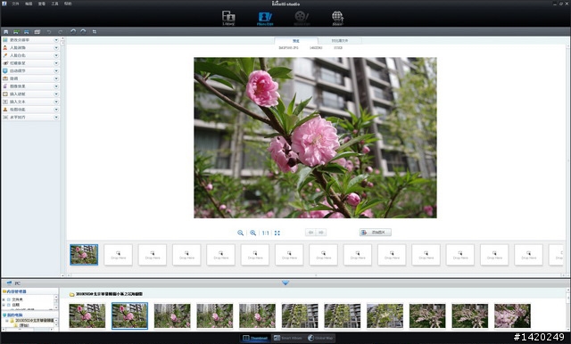Switch to Smart Album view tab
571x344 pixels.
pos(288,338)
